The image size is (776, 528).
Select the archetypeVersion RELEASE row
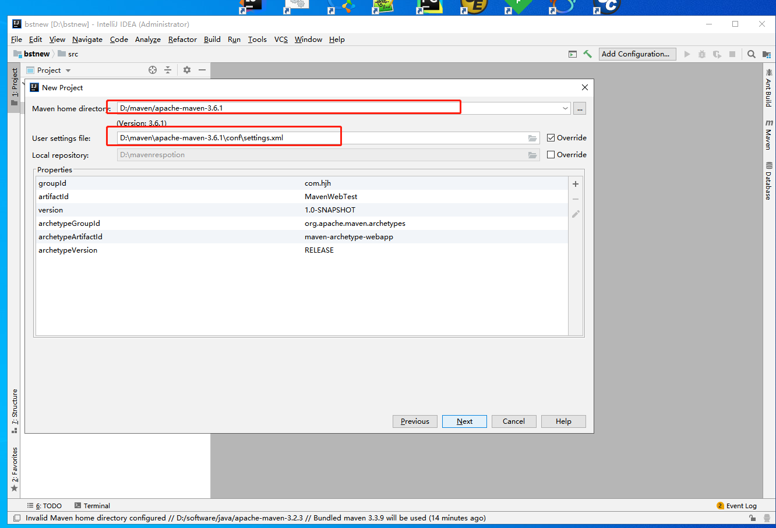302,250
